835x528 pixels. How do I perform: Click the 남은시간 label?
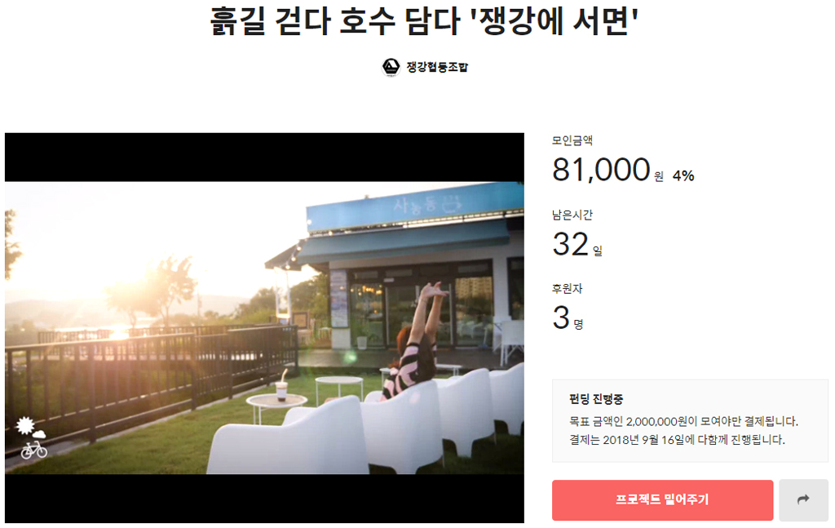coord(572,215)
